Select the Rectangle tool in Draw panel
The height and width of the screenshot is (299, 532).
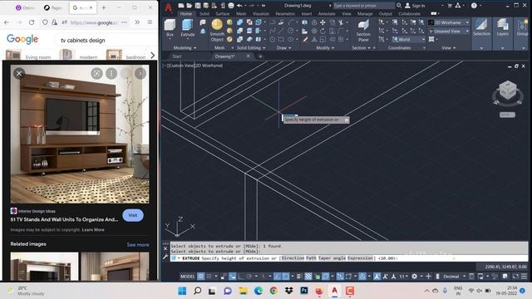coord(281,39)
